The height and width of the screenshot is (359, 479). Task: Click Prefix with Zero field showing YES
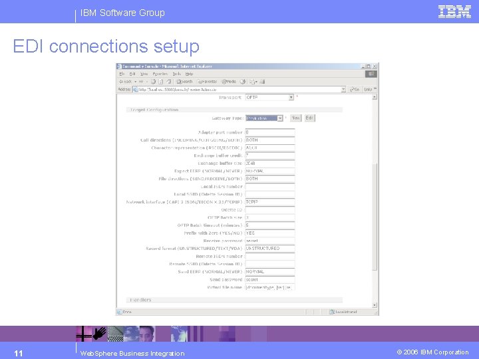pos(270,233)
